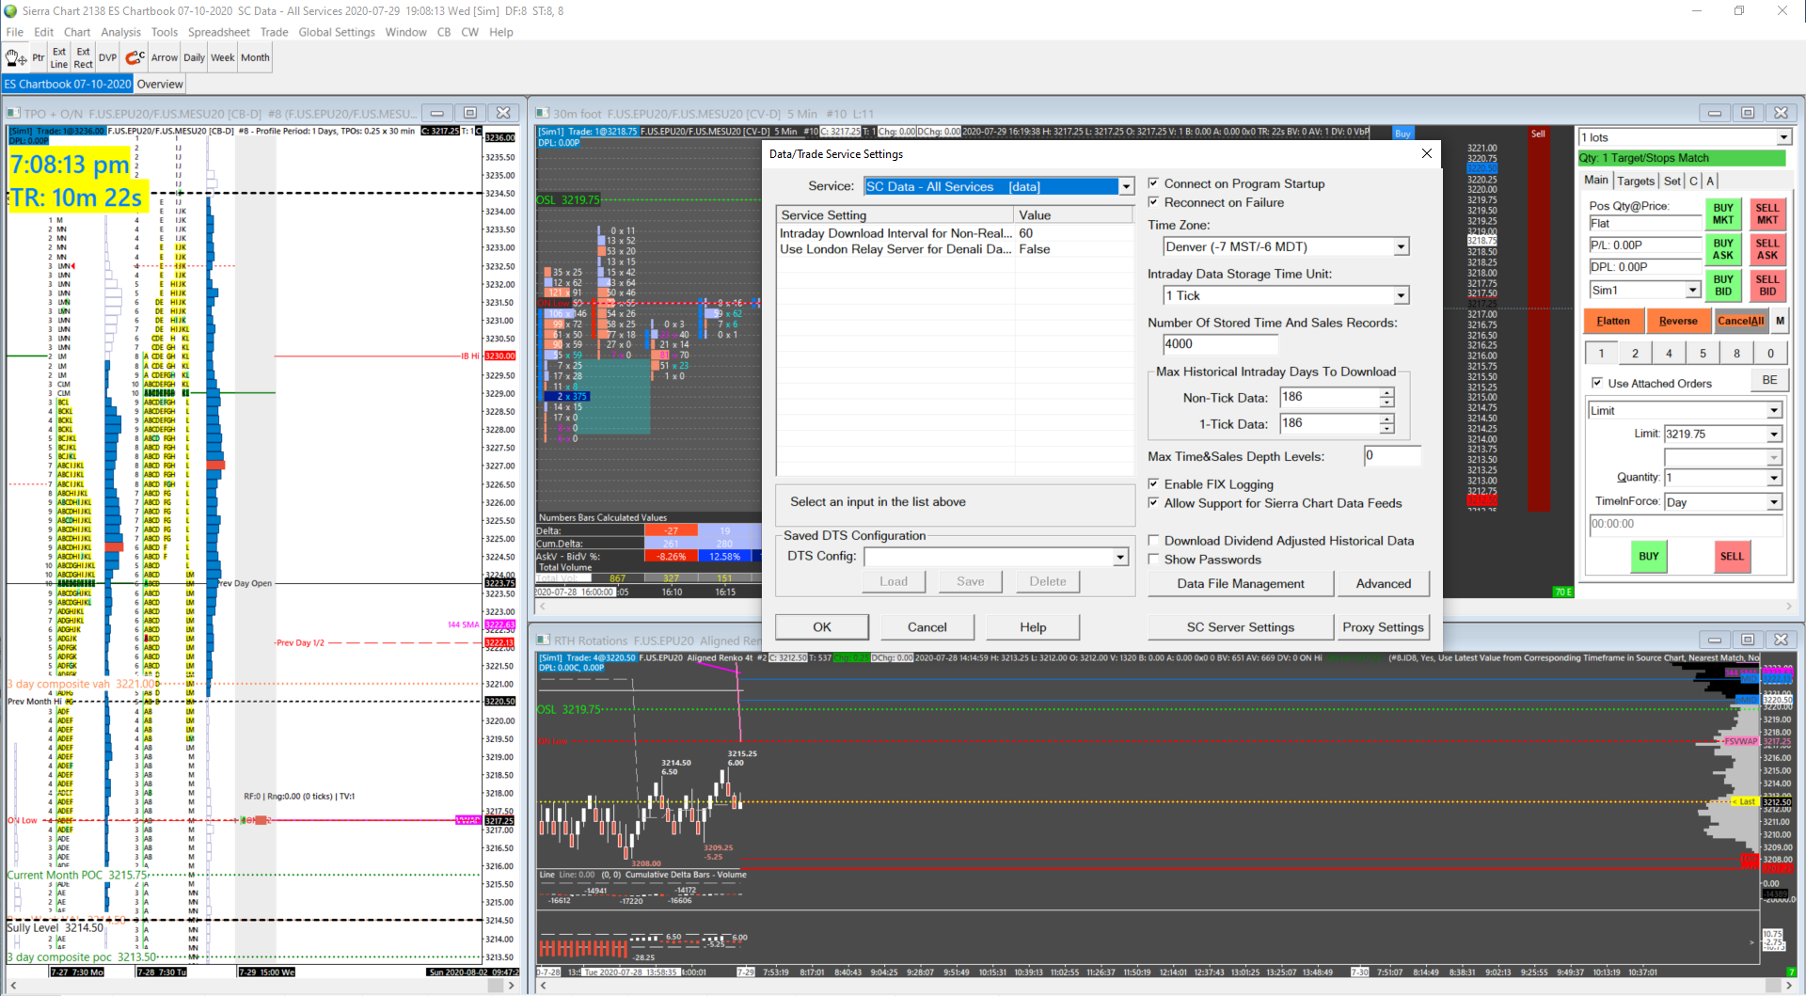1806x996 pixels.
Task: Expand the Time Zone dropdown
Action: (x=1401, y=247)
